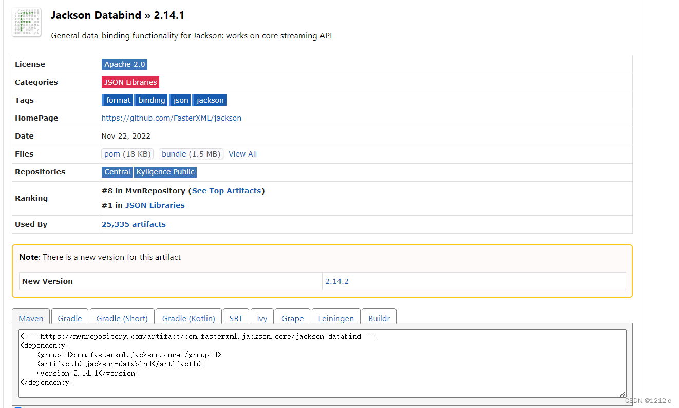Click the Nov 22, 2022 date value
The width and height of the screenshot is (679, 408).
[126, 136]
